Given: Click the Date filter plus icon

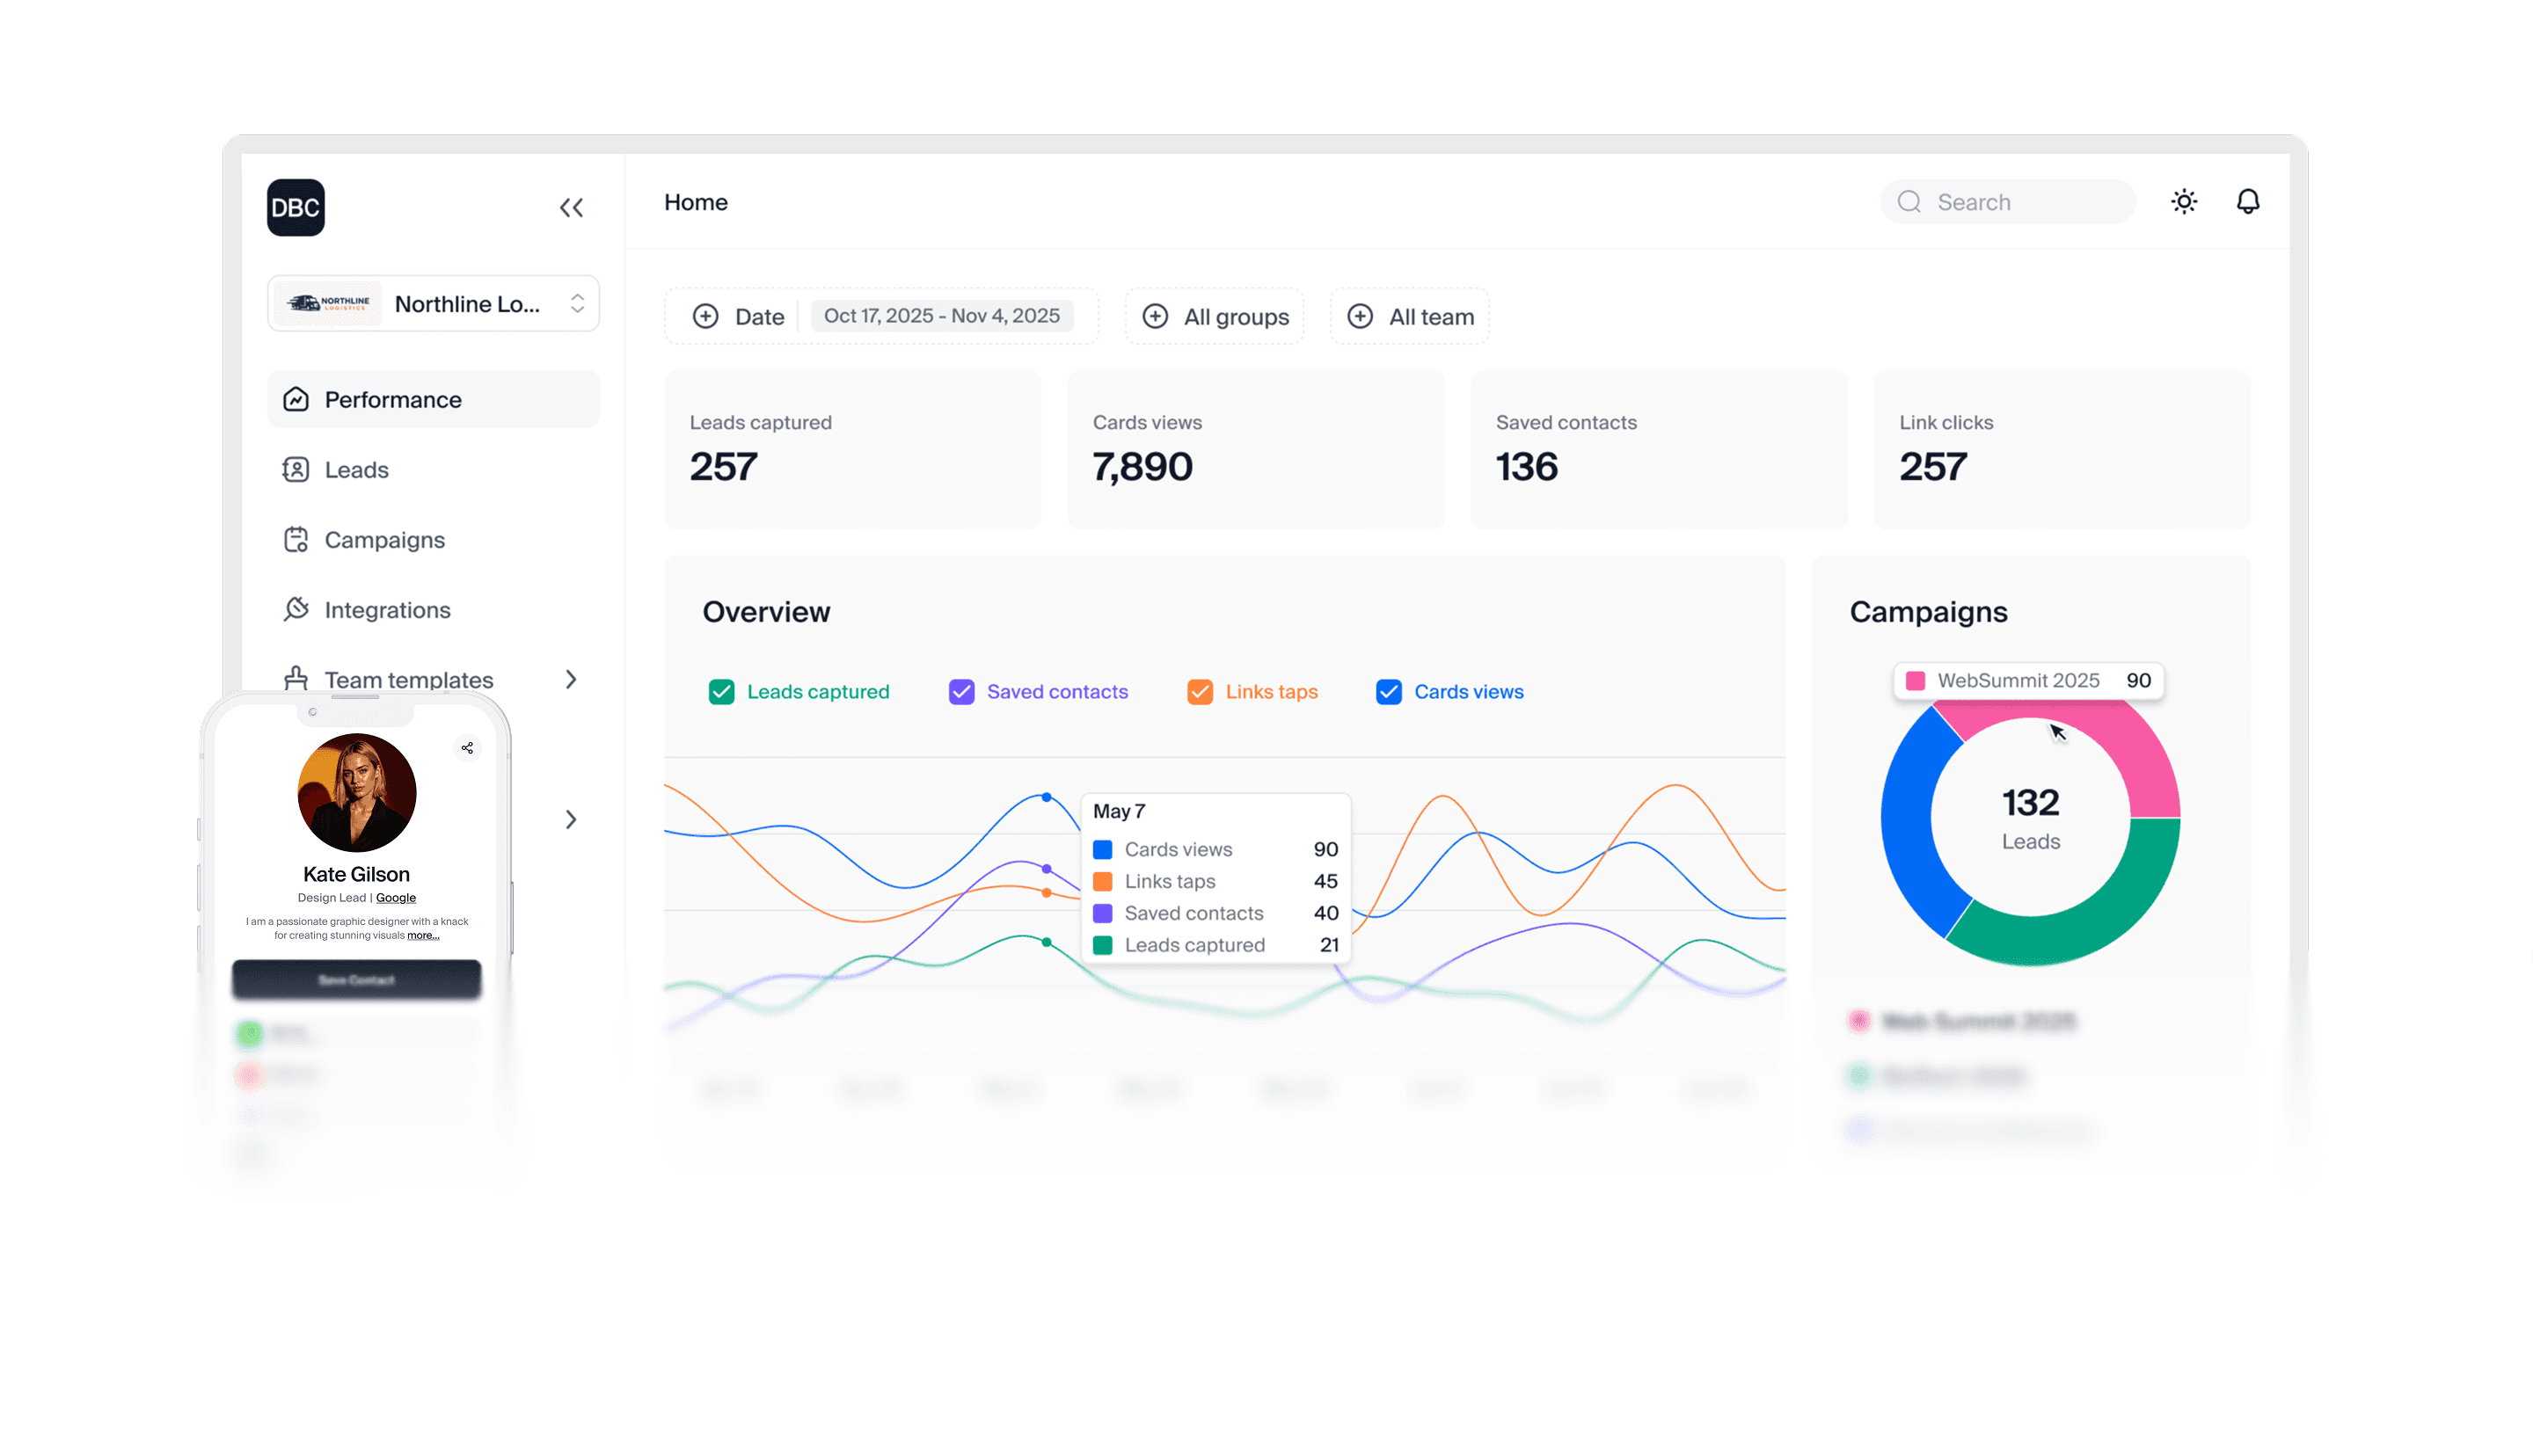Looking at the screenshot, I should (x=705, y=316).
